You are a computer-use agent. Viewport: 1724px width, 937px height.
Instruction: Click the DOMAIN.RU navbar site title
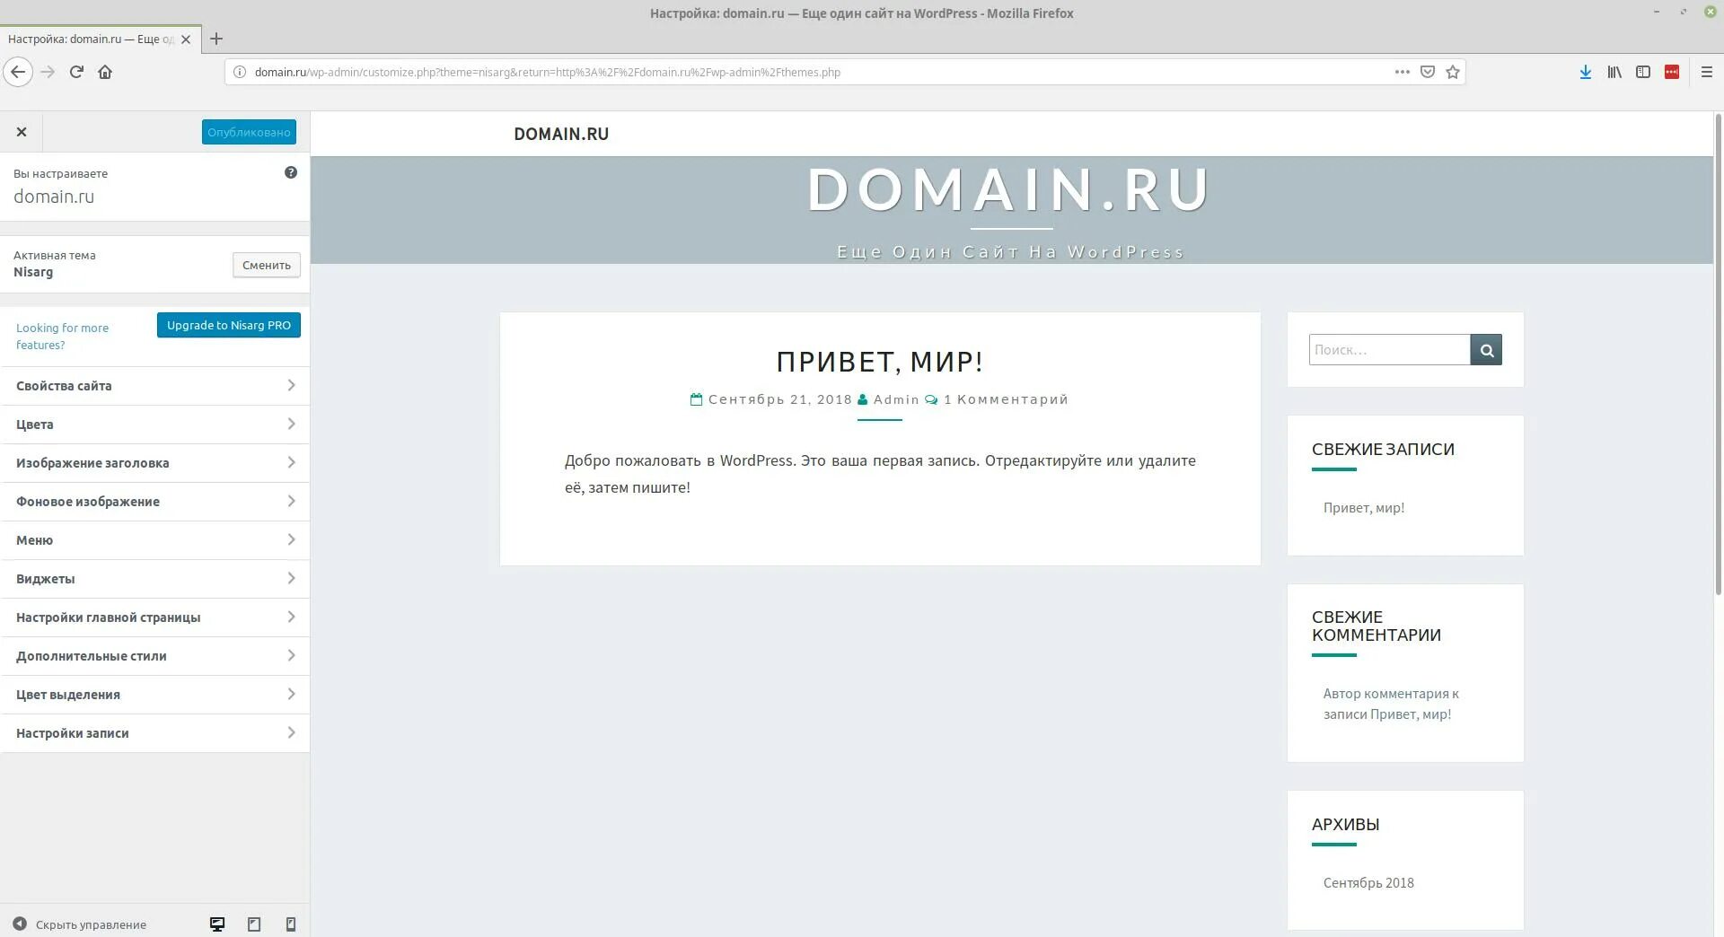pyautogui.click(x=561, y=134)
